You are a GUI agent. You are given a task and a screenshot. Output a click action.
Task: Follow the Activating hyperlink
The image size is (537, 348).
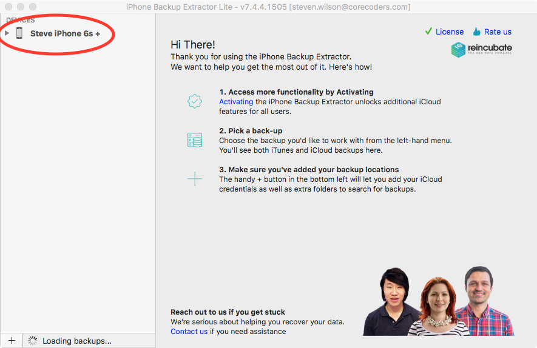(x=236, y=102)
